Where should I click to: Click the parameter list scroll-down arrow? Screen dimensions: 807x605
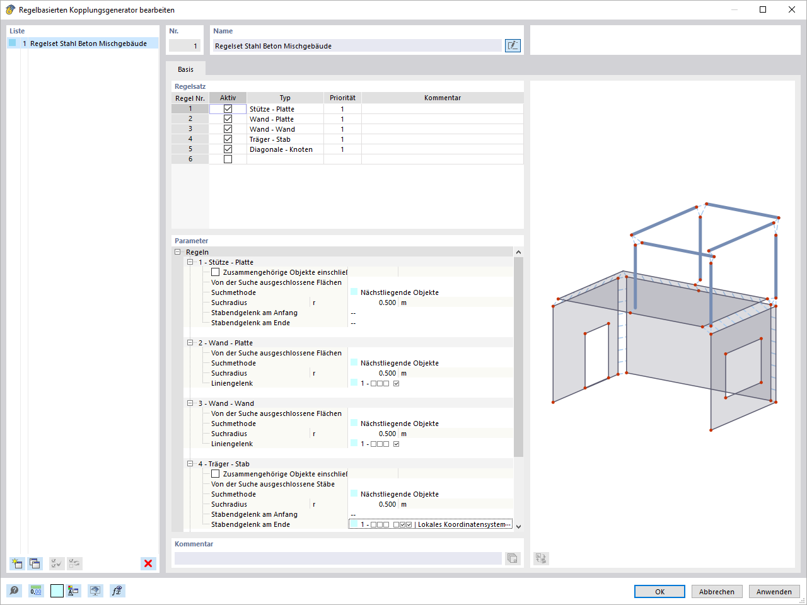click(518, 526)
